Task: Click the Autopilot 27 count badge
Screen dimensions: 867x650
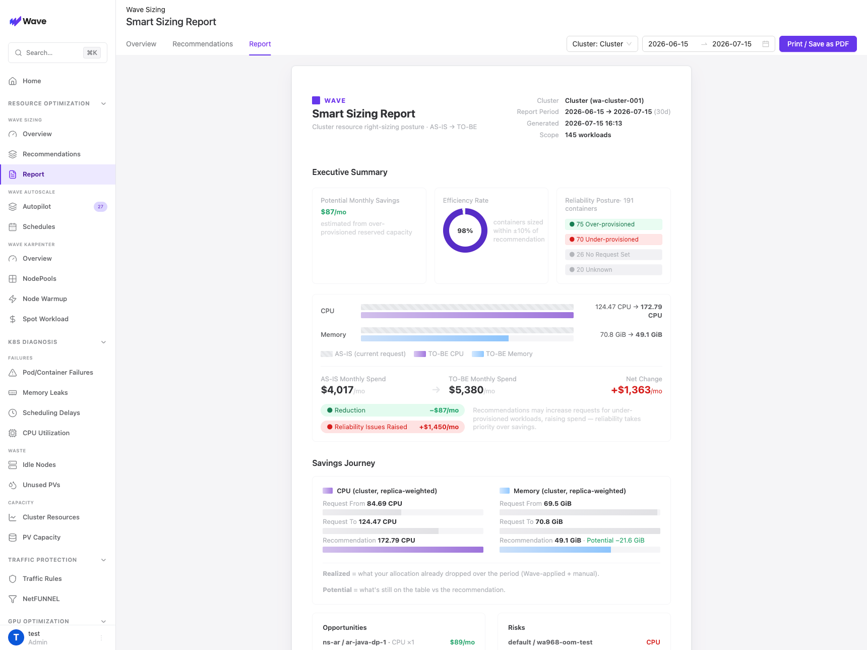Action: pyautogui.click(x=100, y=207)
